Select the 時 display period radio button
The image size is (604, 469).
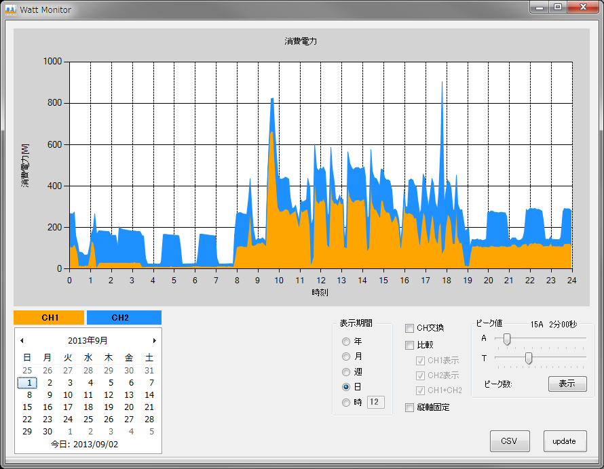click(346, 403)
